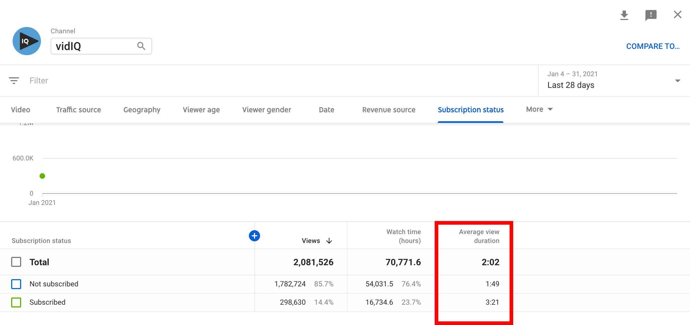
Task: Expand the More tabs dropdown
Action: (x=539, y=109)
